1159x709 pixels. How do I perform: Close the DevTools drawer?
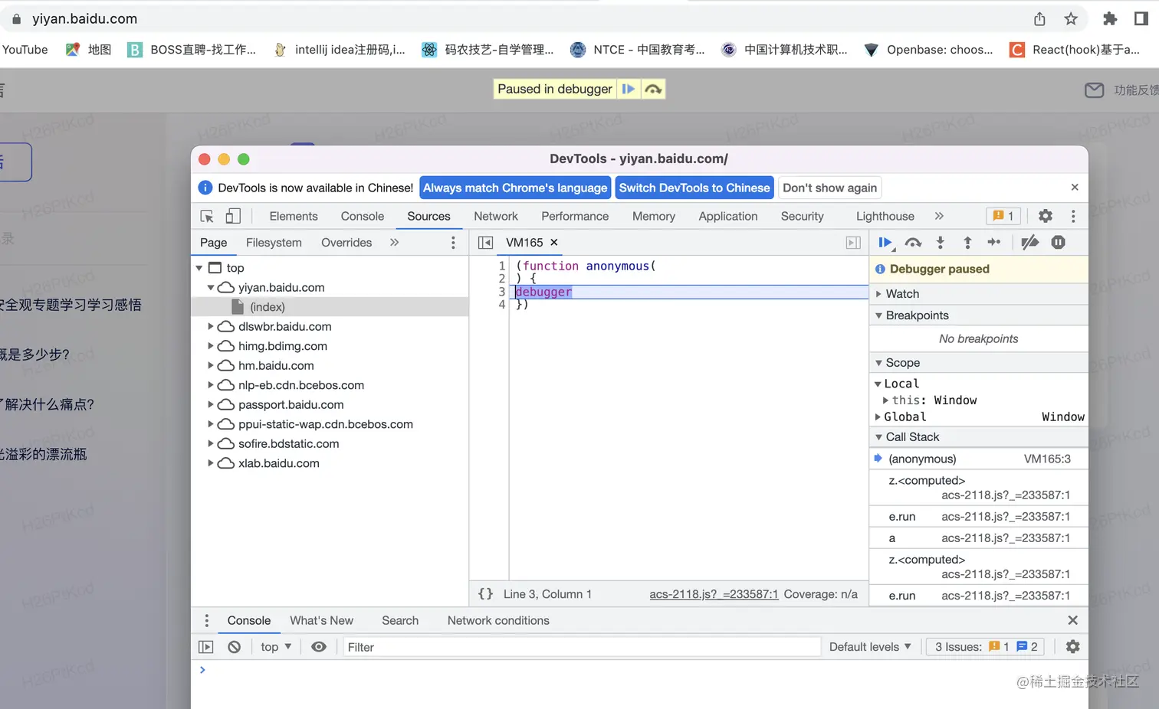(x=1073, y=621)
